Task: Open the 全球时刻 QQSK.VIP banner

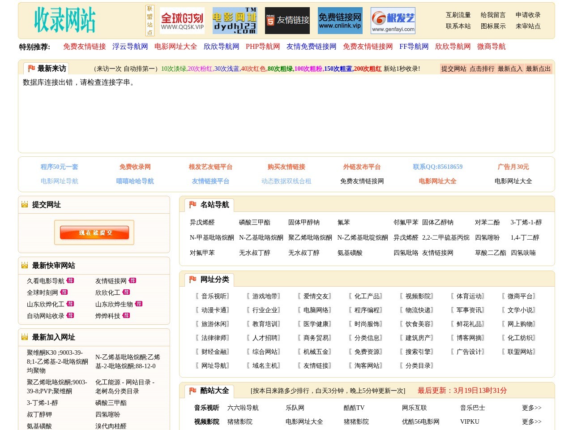Action: click(x=182, y=21)
